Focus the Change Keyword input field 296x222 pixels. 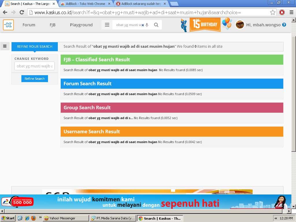pyautogui.click(x=35, y=66)
